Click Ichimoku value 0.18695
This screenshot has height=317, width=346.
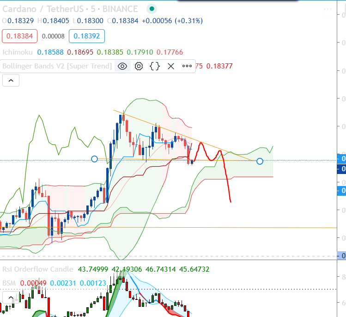point(80,52)
